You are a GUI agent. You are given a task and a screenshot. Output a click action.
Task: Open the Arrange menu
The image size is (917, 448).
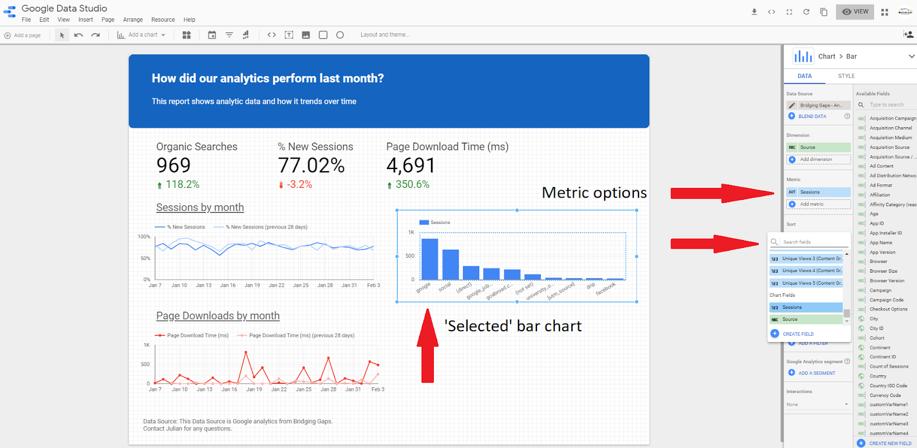pyautogui.click(x=132, y=19)
